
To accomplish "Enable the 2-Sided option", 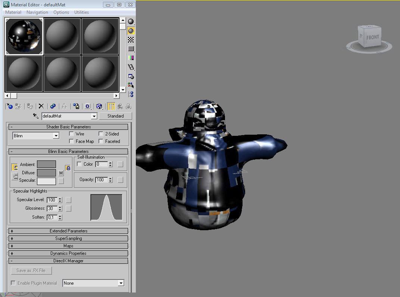I will (x=101, y=134).
